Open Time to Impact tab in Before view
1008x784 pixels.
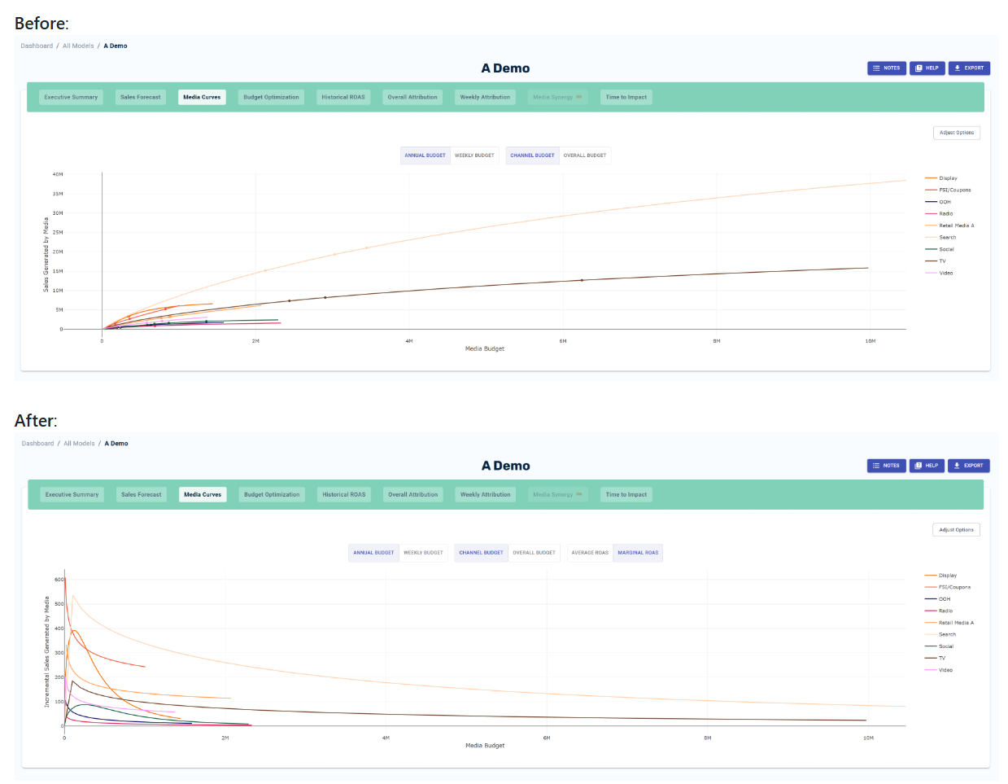click(626, 97)
